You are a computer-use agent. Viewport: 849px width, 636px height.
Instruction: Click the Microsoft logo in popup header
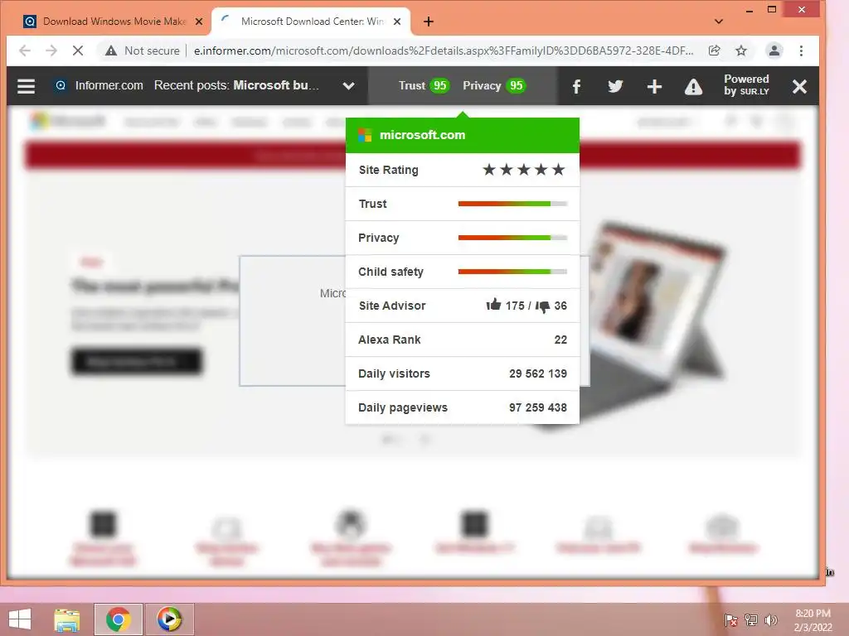tap(365, 135)
